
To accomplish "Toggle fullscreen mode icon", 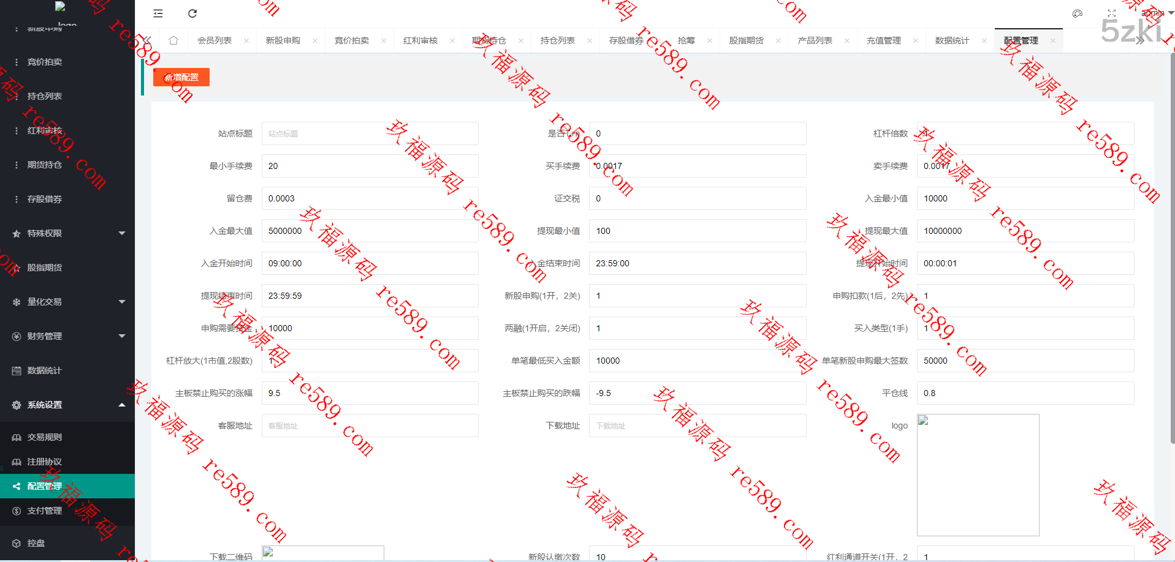I will pyautogui.click(x=1112, y=13).
